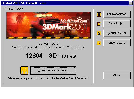Screen dimensions: 134x99
Task: Click the "You have successfully run the benchmark" line
Action: coord(48,47)
